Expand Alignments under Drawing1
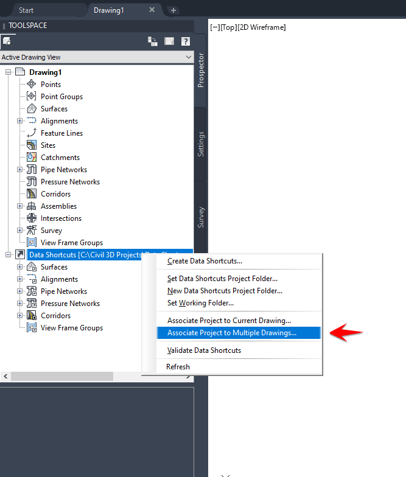The image size is (406, 477). pos(19,120)
